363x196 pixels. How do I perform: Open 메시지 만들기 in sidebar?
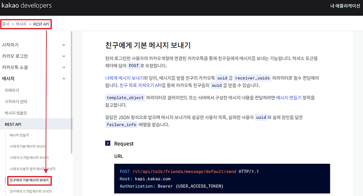click(x=19, y=135)
